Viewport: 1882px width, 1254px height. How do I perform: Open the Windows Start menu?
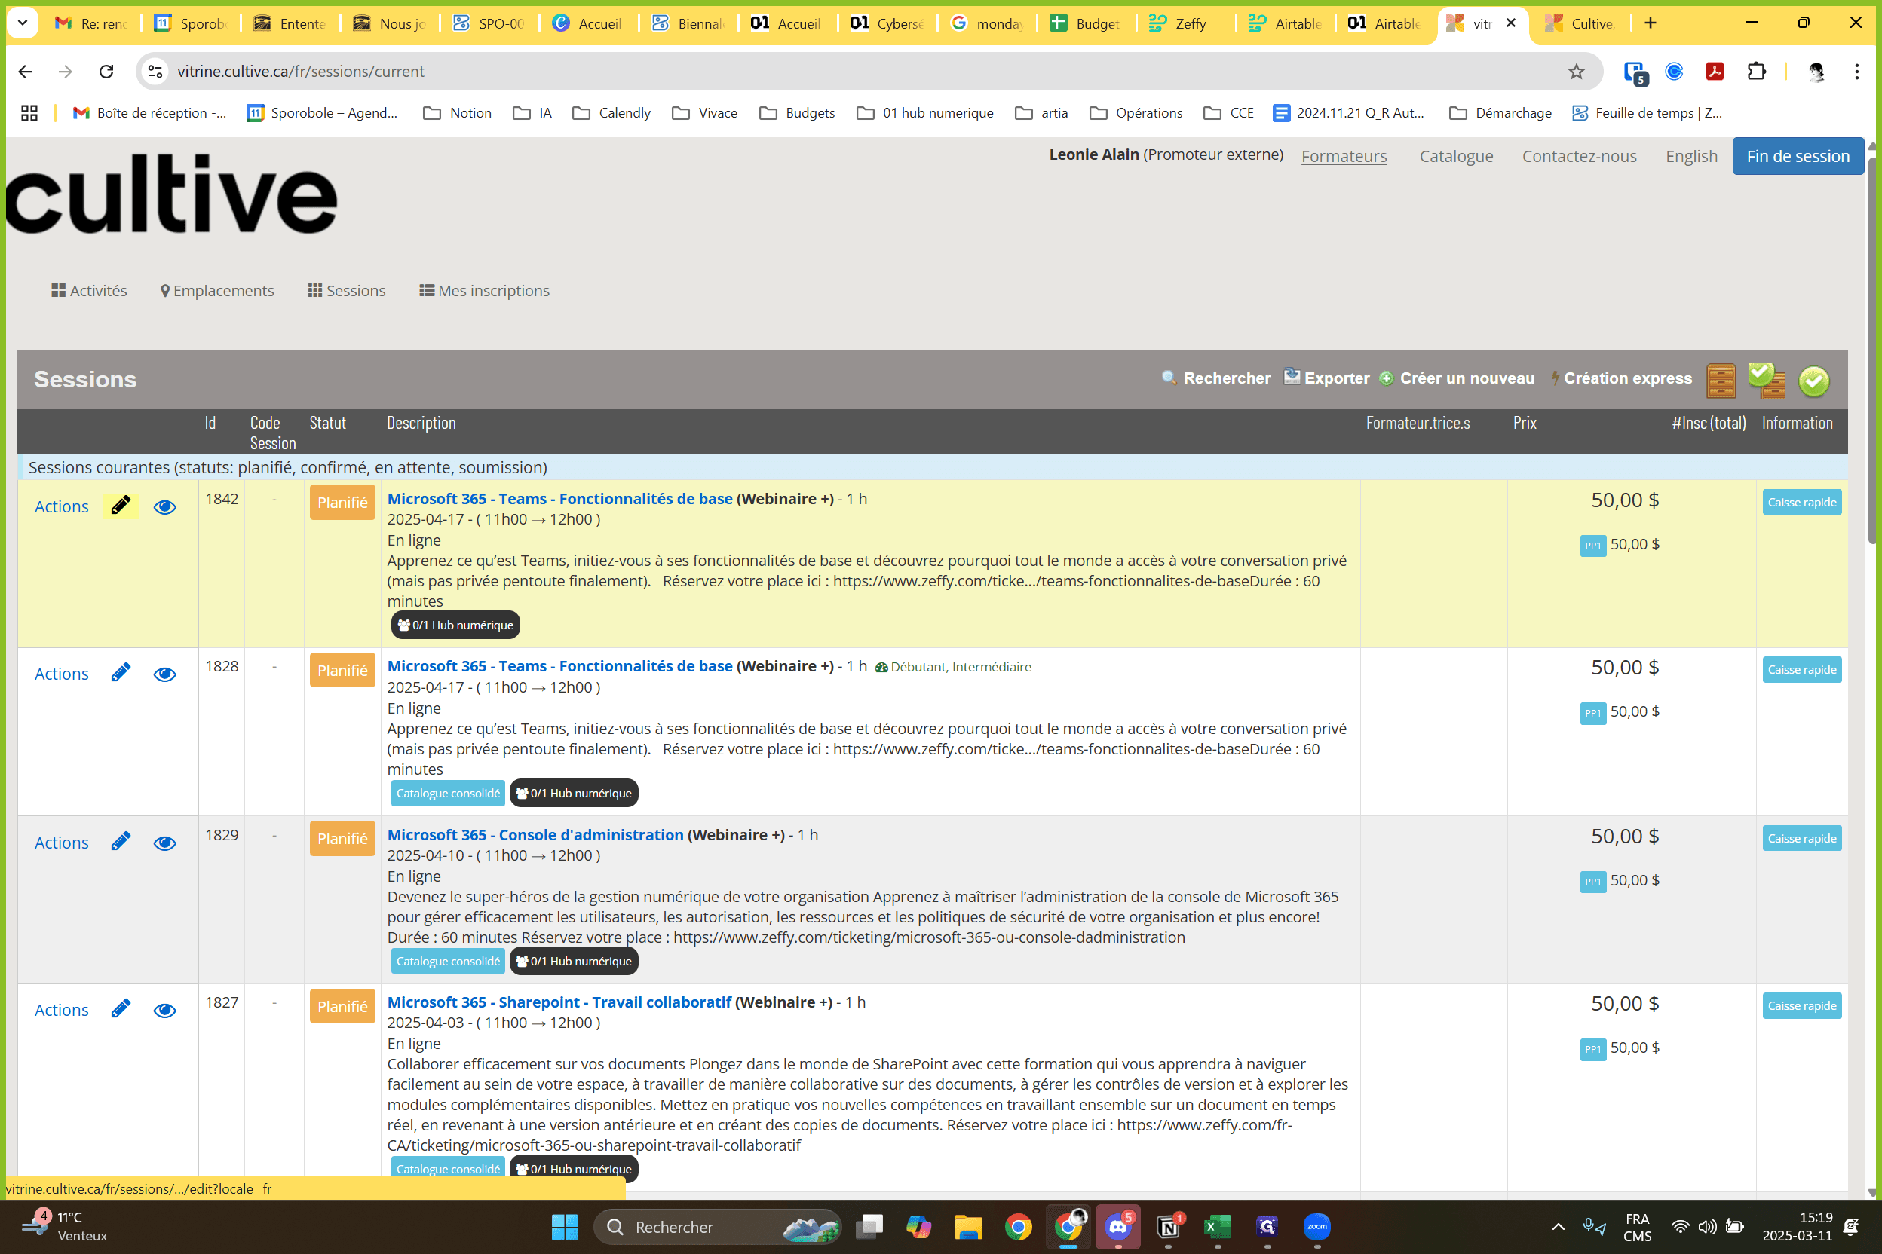[565, 1227]
